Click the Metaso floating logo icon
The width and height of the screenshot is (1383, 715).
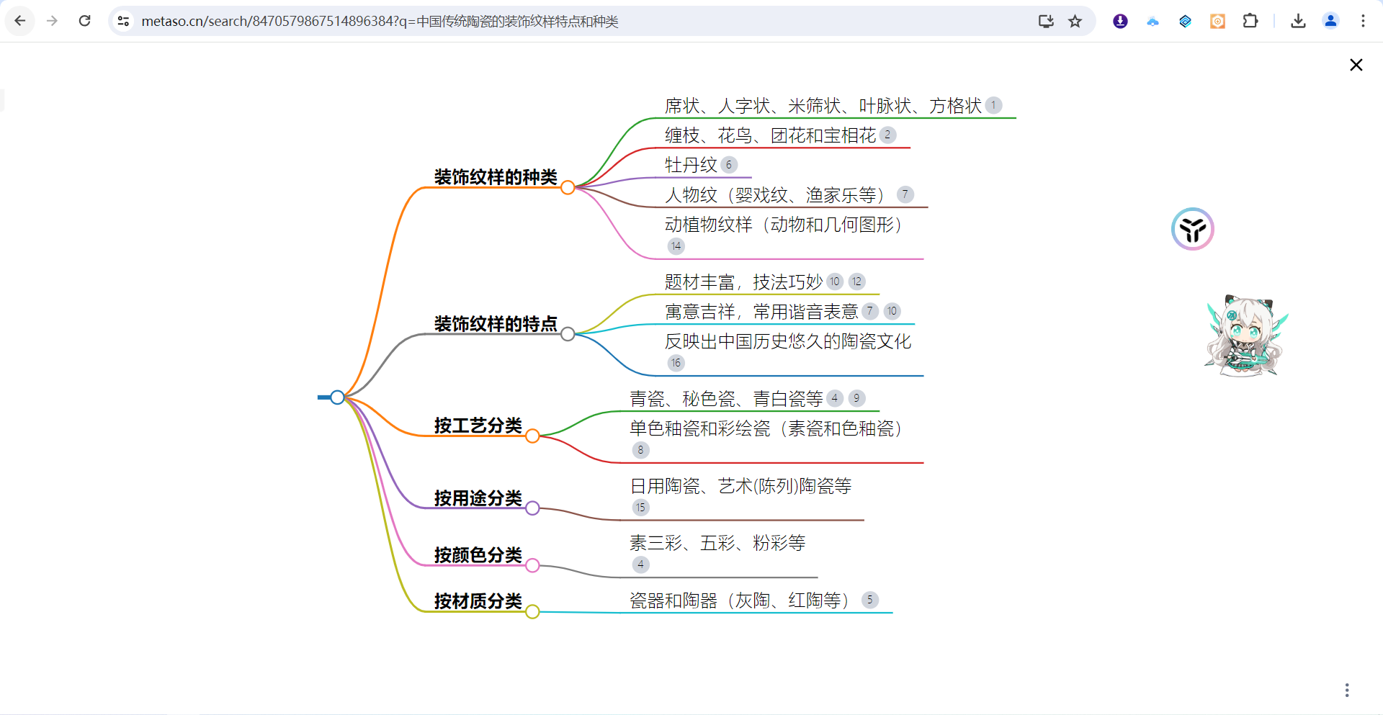1192,229
